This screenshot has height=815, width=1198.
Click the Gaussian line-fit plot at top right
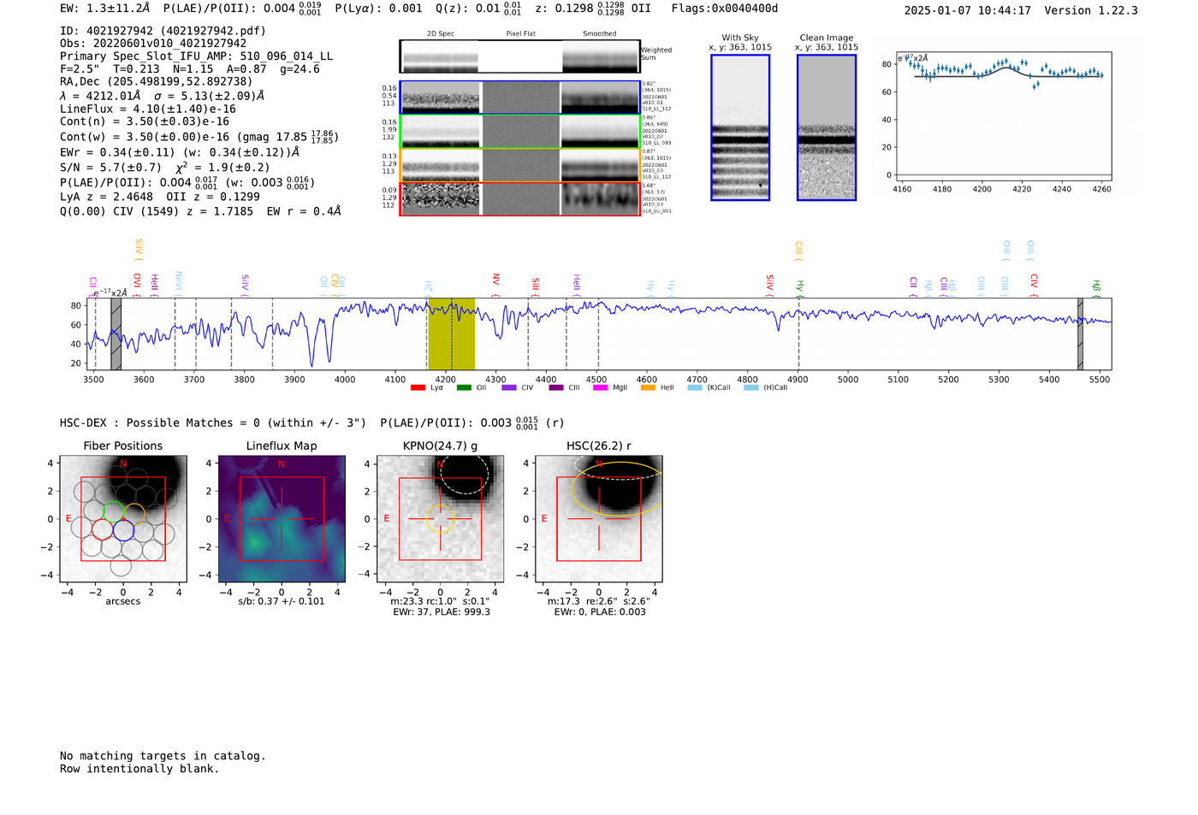(x=1003, y=116)
